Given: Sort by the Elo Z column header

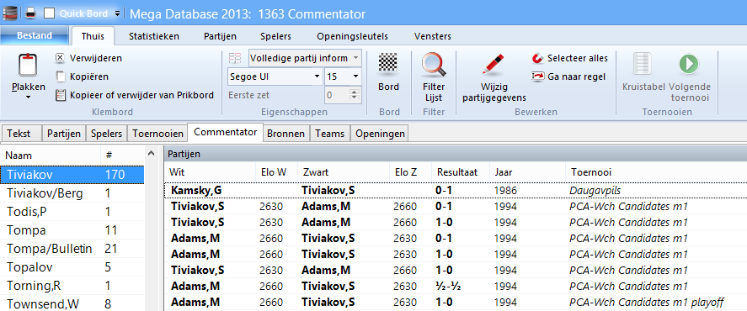Looking at the screenshot, I should coord(410,172).
